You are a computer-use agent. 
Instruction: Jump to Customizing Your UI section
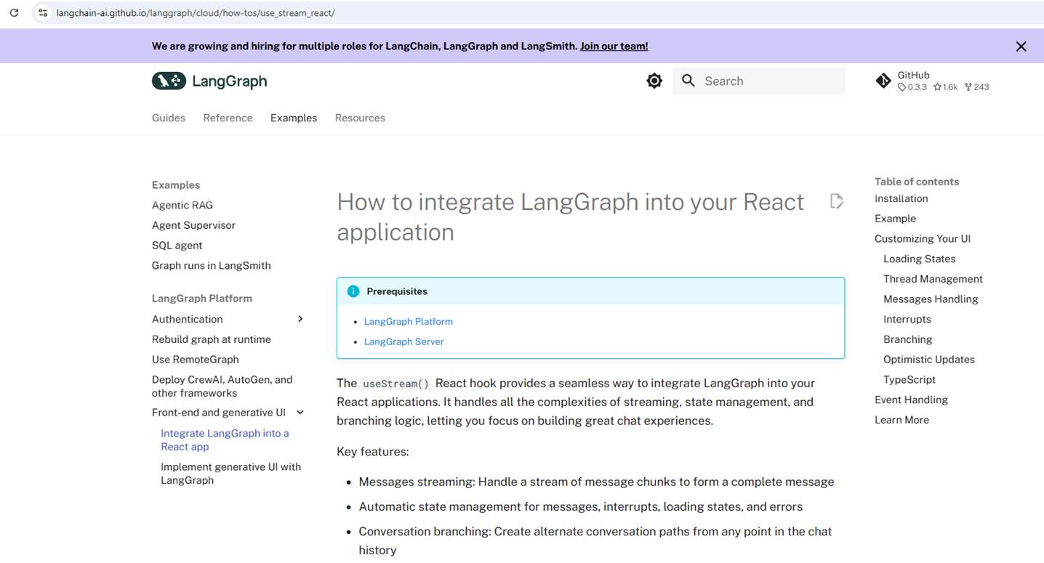[922, 238]
